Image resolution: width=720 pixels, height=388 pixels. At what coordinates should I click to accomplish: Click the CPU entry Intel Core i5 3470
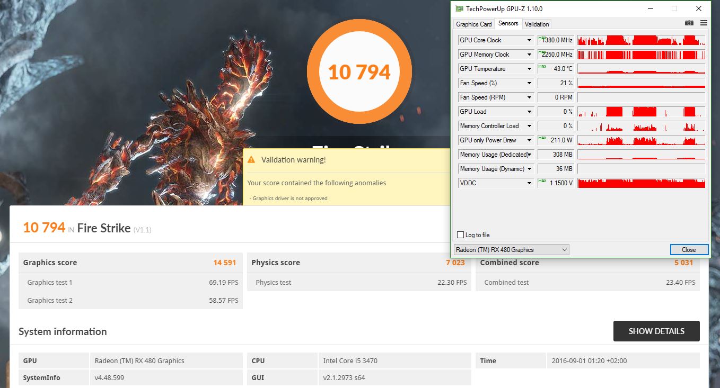point(350,361)
